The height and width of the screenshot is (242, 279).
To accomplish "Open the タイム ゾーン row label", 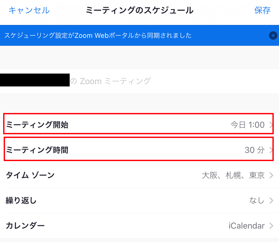I will point(30,175).
